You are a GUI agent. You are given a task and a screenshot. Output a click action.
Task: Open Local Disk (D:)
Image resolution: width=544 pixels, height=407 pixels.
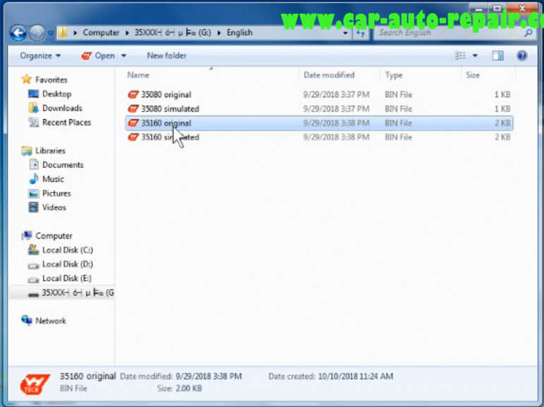[68, 265]
